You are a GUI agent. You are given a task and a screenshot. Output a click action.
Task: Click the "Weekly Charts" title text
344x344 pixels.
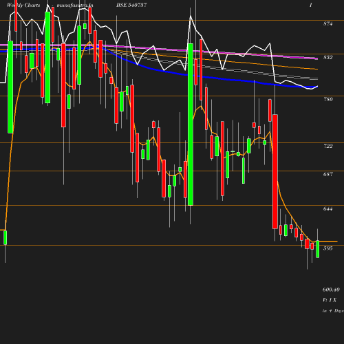[x=23, y=5]
